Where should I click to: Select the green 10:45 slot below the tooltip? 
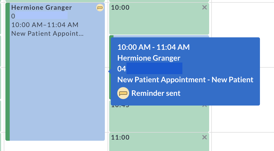tap(159, 119)
